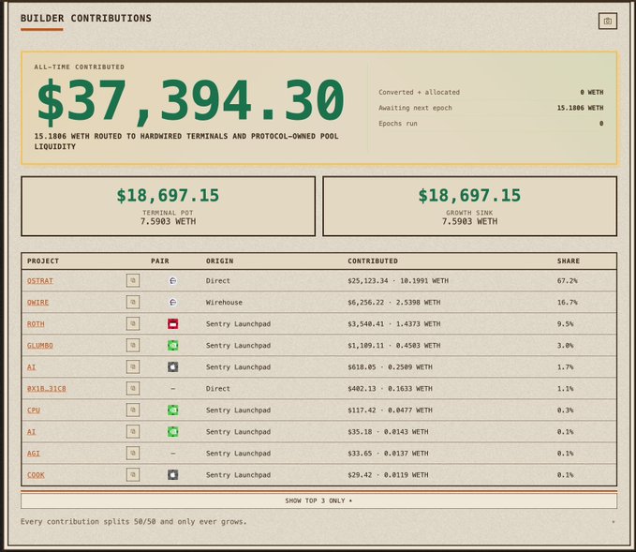The image size is (636, 552).
Task: Copy the AGI project address
Action: (x=133, y=453)
